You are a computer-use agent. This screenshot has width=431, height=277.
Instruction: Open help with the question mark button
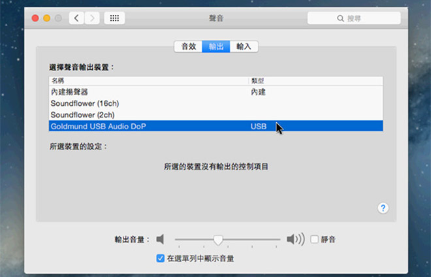[383, 208]
